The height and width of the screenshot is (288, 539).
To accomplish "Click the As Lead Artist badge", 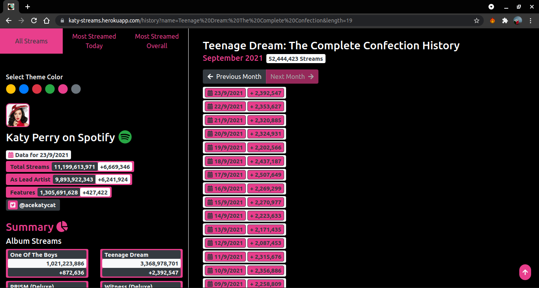I will pos(69,180).
